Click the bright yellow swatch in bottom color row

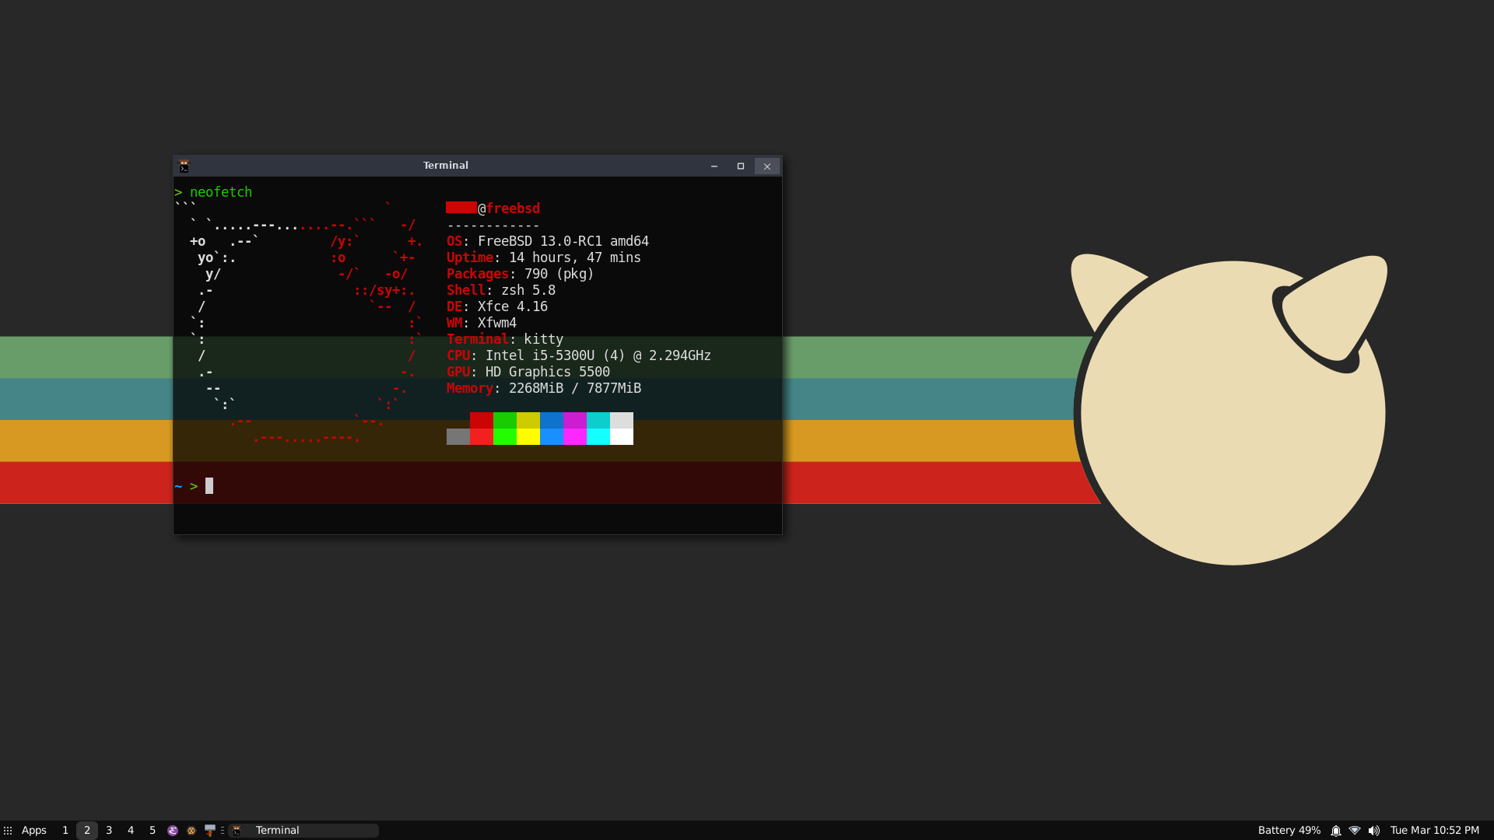point(528,436)
